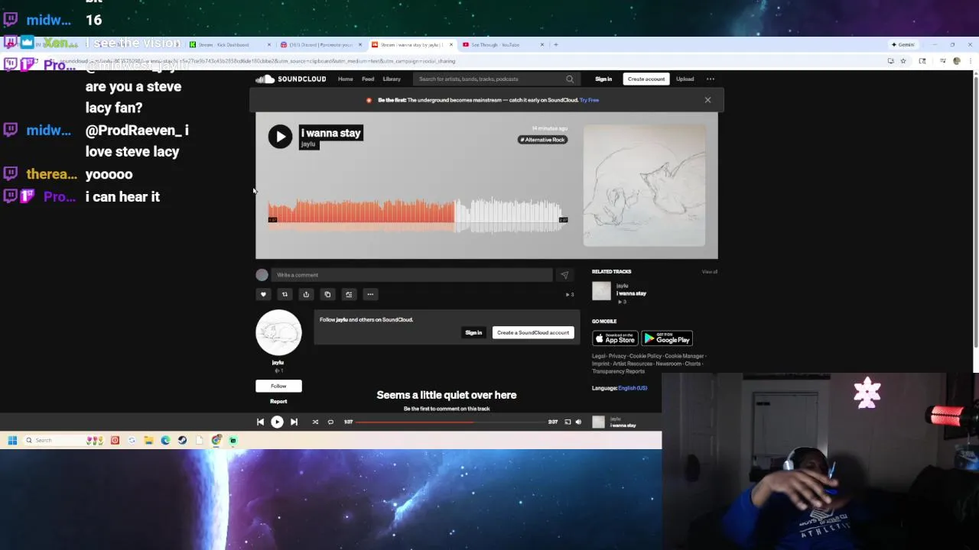This screenshot has width=979, height=550.
Task: Change the language via 'English (US)'
Action: tap(633, 388)
